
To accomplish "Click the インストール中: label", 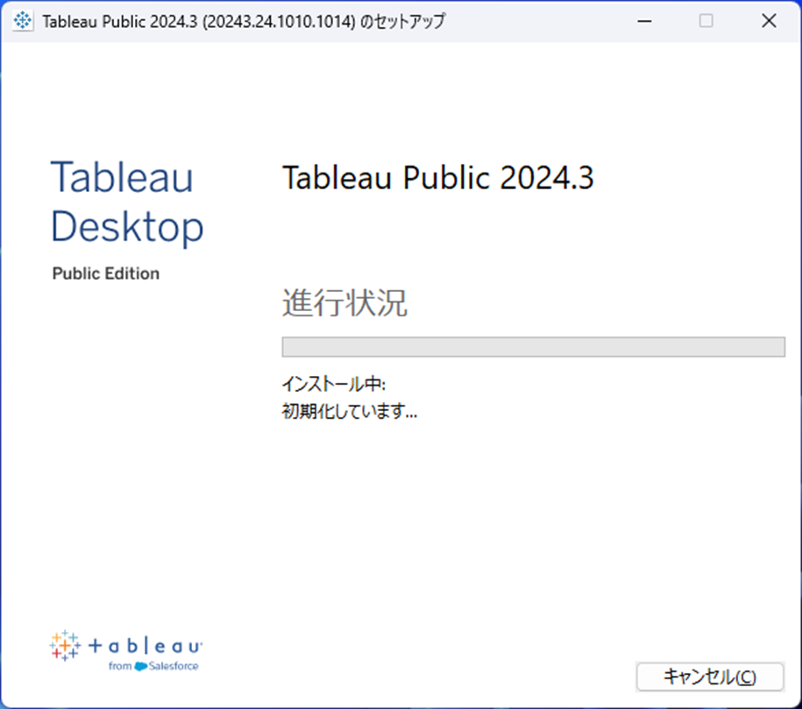I will coord(334,384).
